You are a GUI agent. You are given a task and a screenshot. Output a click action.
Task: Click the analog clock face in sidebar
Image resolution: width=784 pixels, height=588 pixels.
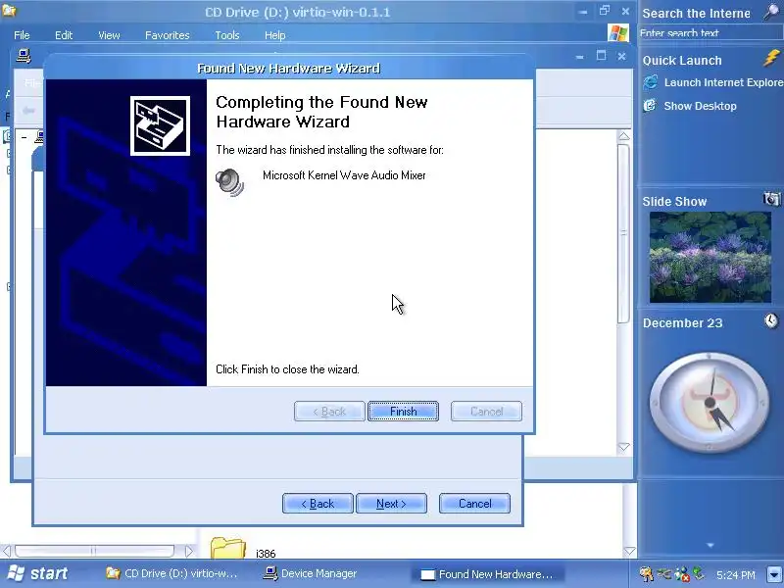click(x=709, y=402)
